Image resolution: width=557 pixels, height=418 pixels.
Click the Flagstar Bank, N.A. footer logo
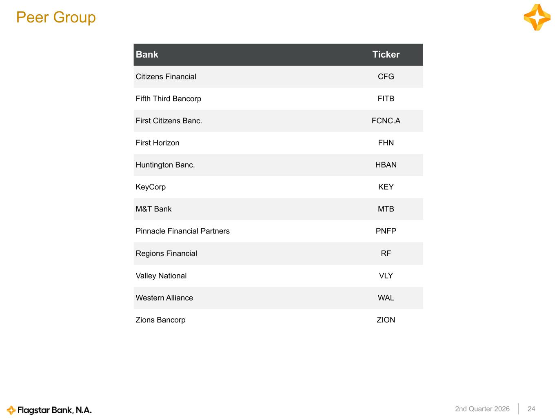point(49,410)
